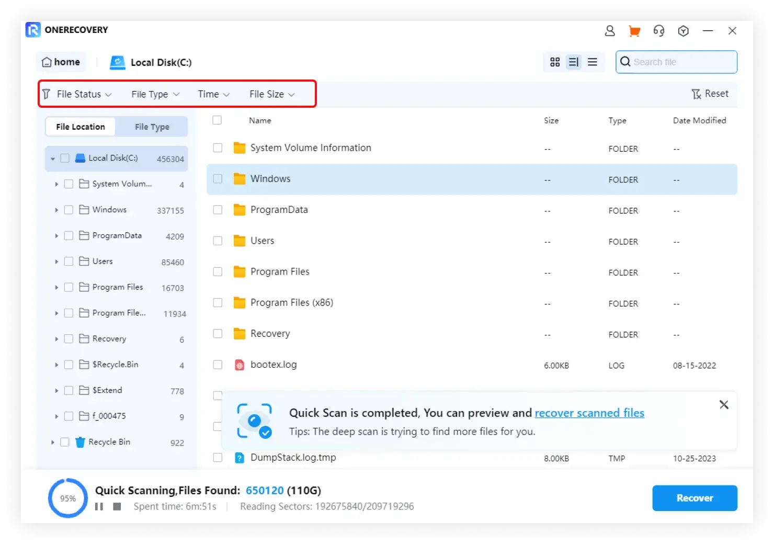Open the File Size filter dropdown
The width and height of the screenshot is (774, 544).
pos(272,94)
